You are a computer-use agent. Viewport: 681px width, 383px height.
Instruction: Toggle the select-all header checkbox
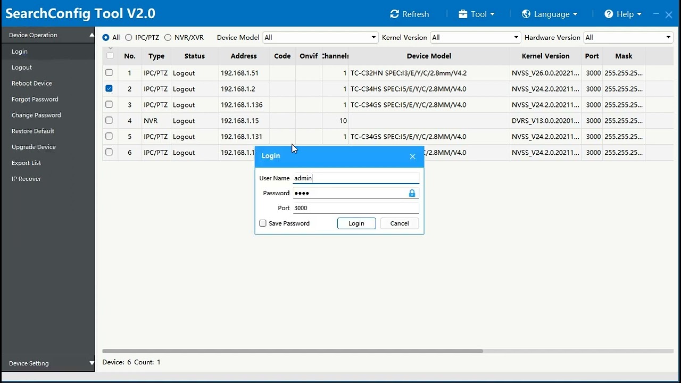(x=110, y=55)
